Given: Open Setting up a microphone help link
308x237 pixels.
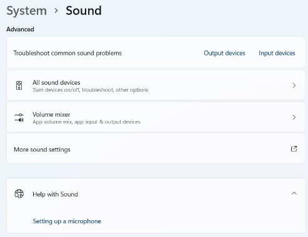Looking at the screenshot, I should coord(67,221).
